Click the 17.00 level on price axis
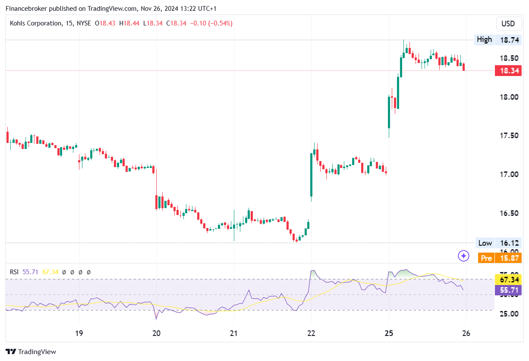The image size is (529, 361). coord(509,174)
